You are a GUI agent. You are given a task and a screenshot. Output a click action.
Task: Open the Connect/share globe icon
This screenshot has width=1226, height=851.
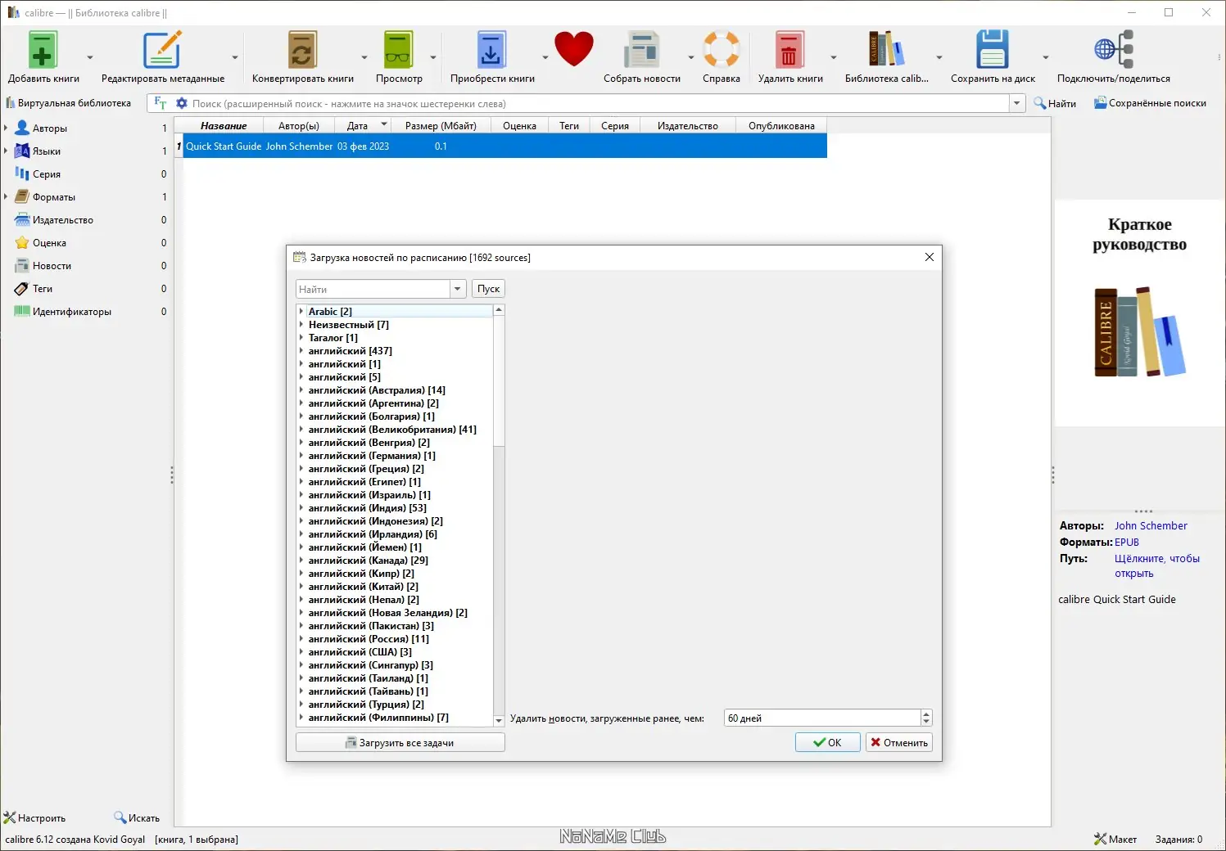pos(1114,50)
